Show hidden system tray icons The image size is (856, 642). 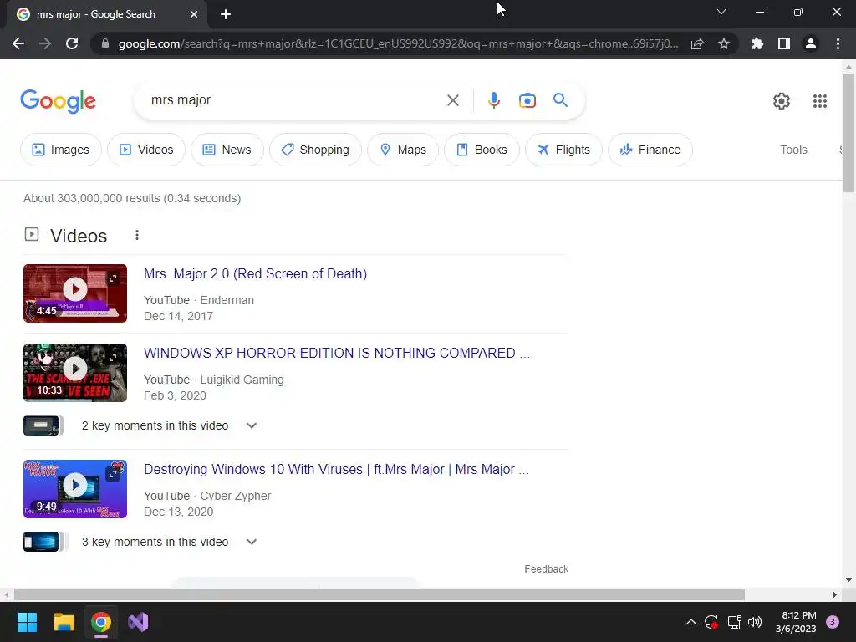click(x=690, y=622)
